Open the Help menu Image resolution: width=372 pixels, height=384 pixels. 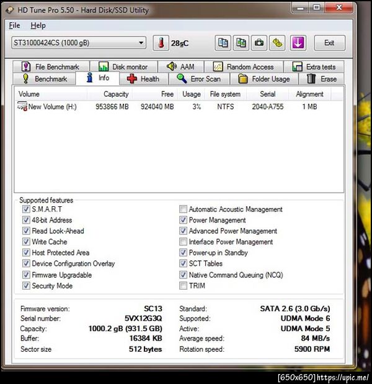[x=38, y=25]
